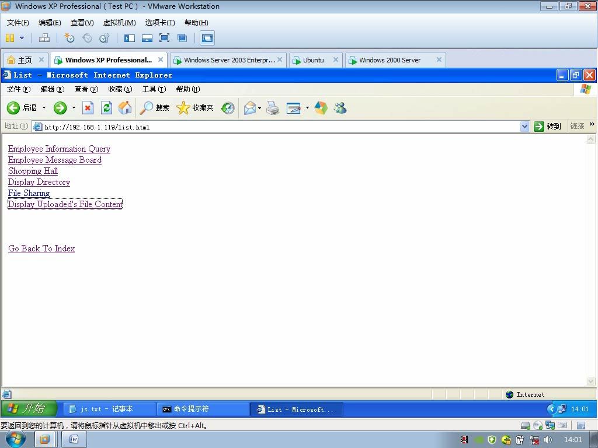
Task: Go to IE home page icon
Action: (x=125, y=108)
